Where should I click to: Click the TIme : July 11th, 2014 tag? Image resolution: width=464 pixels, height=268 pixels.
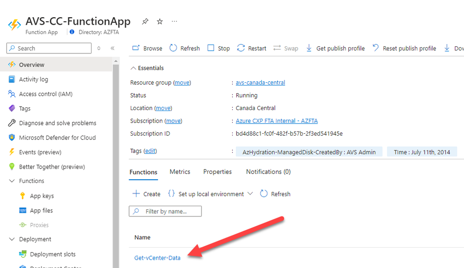[422, 152]
